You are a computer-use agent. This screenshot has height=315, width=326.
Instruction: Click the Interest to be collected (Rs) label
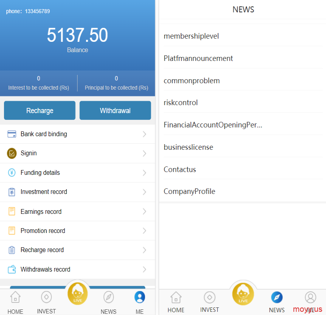click(39, 88)
